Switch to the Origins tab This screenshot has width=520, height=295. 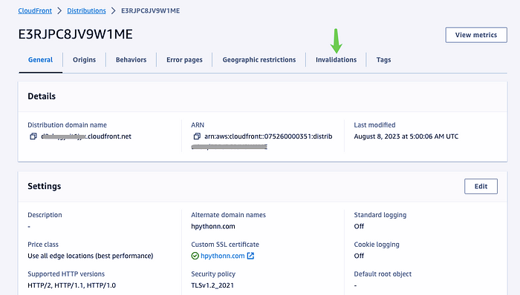[84, 60]
